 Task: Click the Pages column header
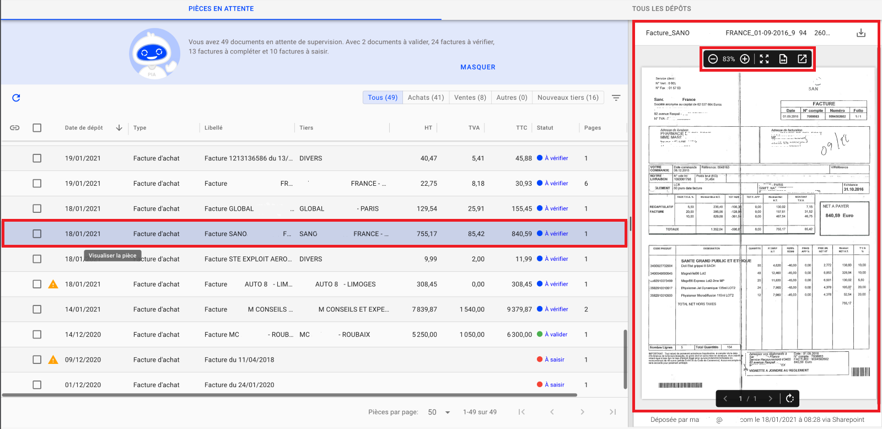tap(593, 128)
